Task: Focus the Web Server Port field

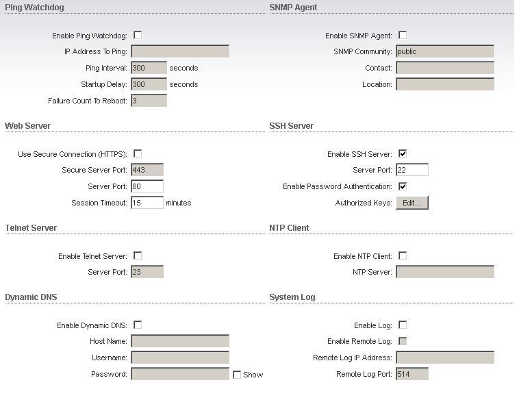Action: pyautogui.click(x=147, y=186)
